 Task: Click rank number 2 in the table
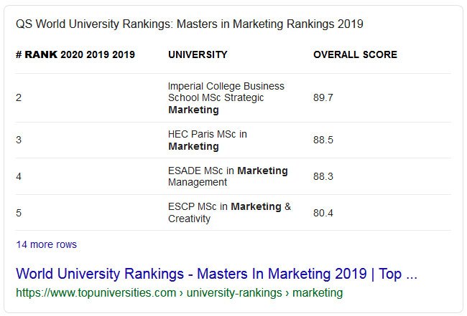pyautogui.click(x=19, y=98)
